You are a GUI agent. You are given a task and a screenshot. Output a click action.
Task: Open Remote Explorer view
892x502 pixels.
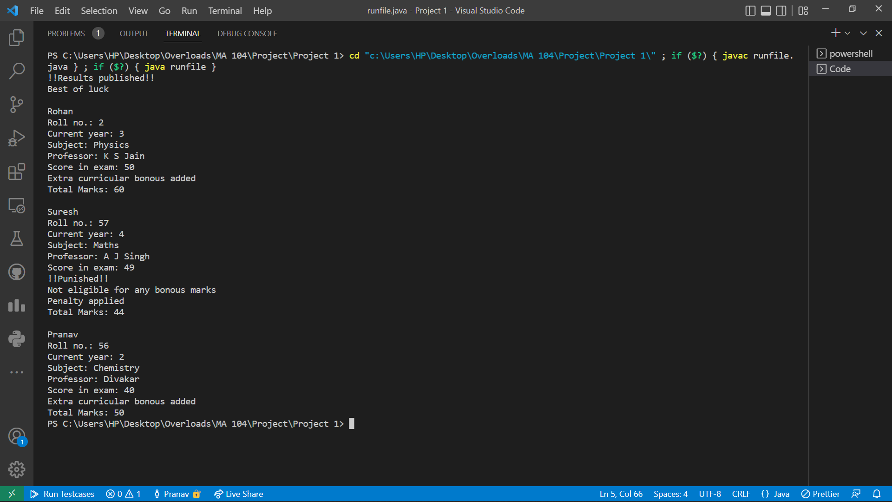tap(17, 205)
